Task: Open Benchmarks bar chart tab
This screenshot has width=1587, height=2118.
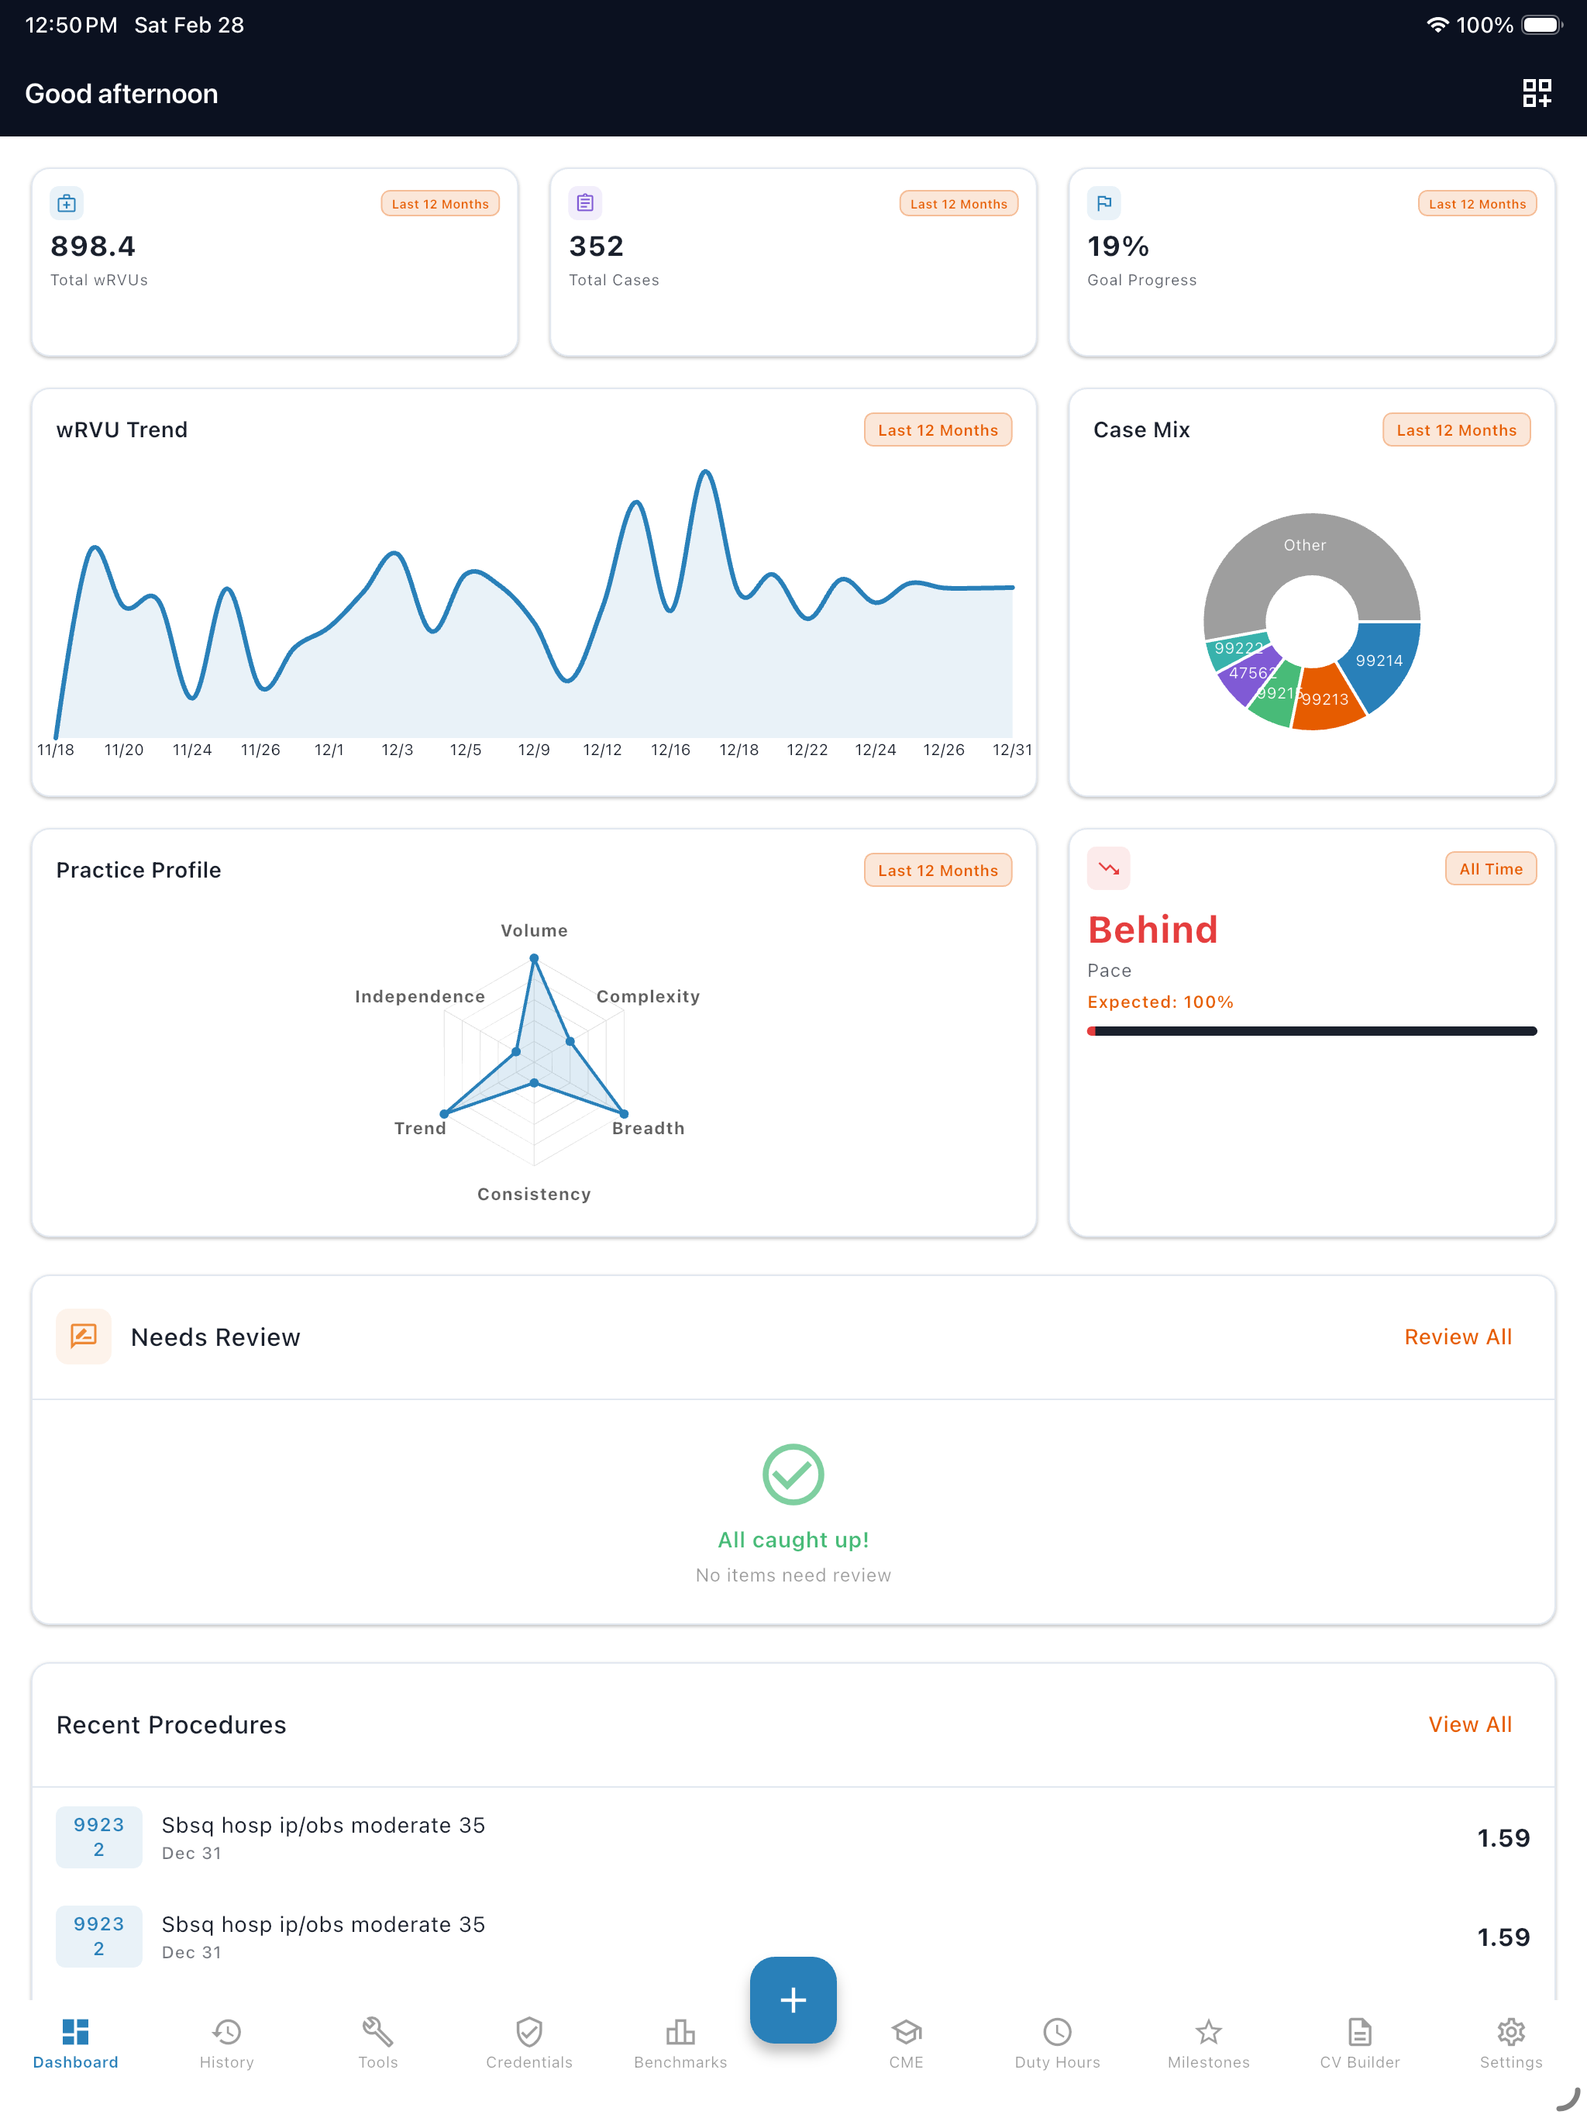Action: [680, 2042]
